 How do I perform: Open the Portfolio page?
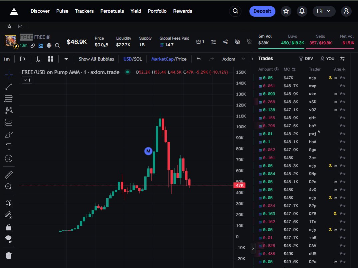pyautogui.click(x=157, y=11)
